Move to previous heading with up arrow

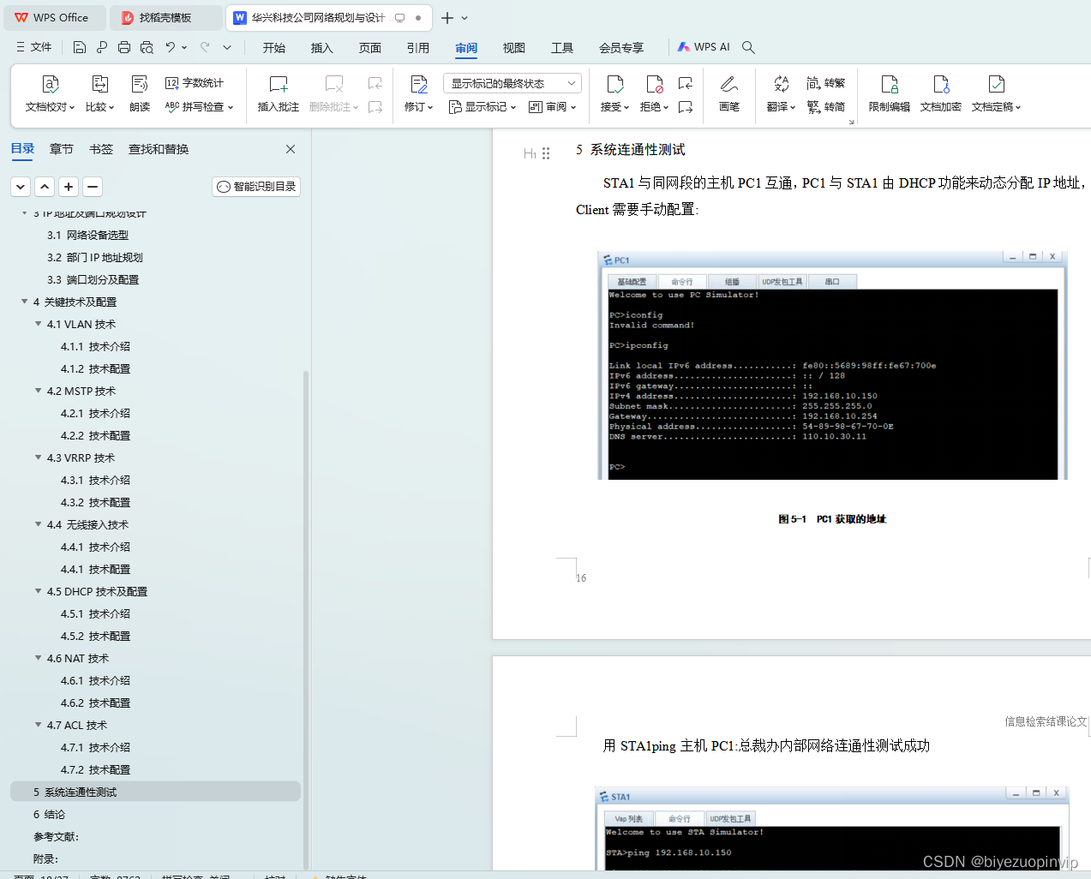[45, 186]
